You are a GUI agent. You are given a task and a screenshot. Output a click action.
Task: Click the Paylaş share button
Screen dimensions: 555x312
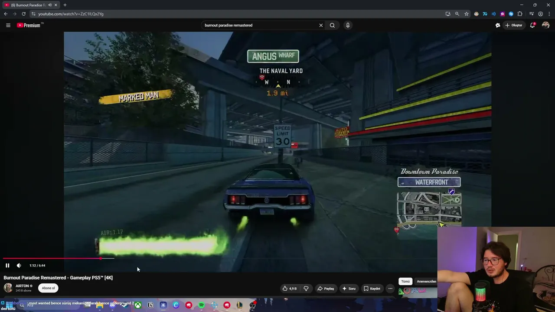326,288
